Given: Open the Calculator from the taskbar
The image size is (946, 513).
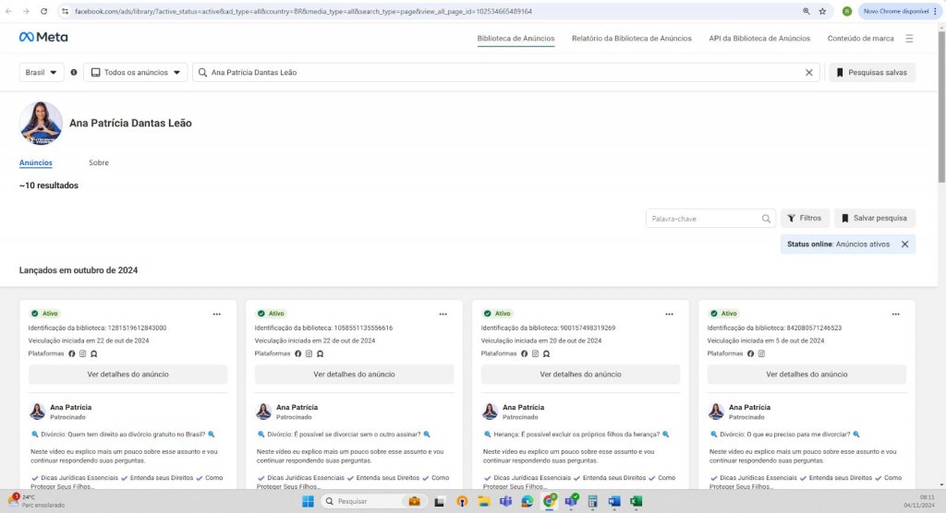Looking at the screenshot, I should point(592,501).
